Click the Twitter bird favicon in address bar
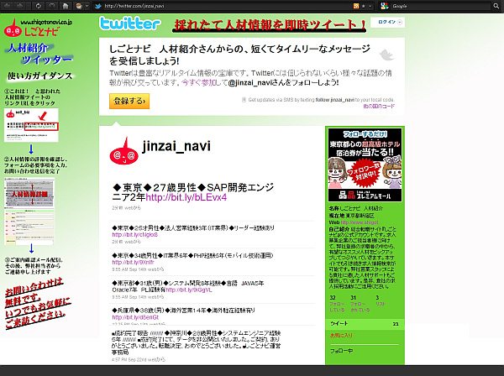 coord(98,6)
